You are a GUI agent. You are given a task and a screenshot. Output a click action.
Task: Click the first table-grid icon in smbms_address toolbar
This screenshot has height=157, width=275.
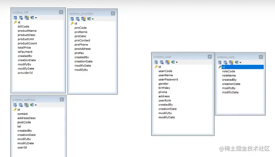[x=15, y=105]
